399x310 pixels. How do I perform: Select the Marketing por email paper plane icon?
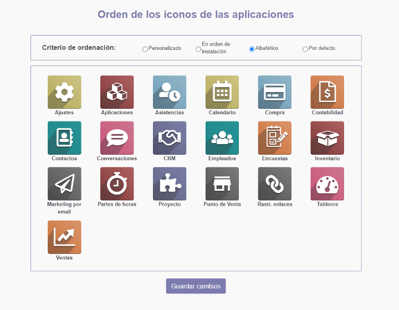(64, 184)
